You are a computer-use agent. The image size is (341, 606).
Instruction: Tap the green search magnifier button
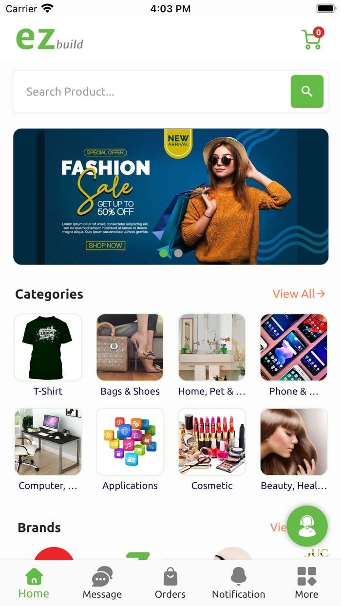[307, 91]
